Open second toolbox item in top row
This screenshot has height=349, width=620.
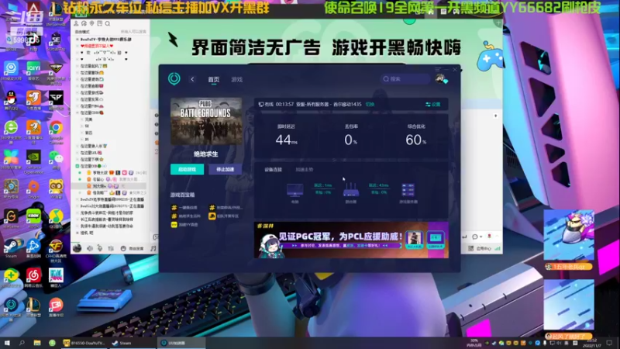point(226,207)
